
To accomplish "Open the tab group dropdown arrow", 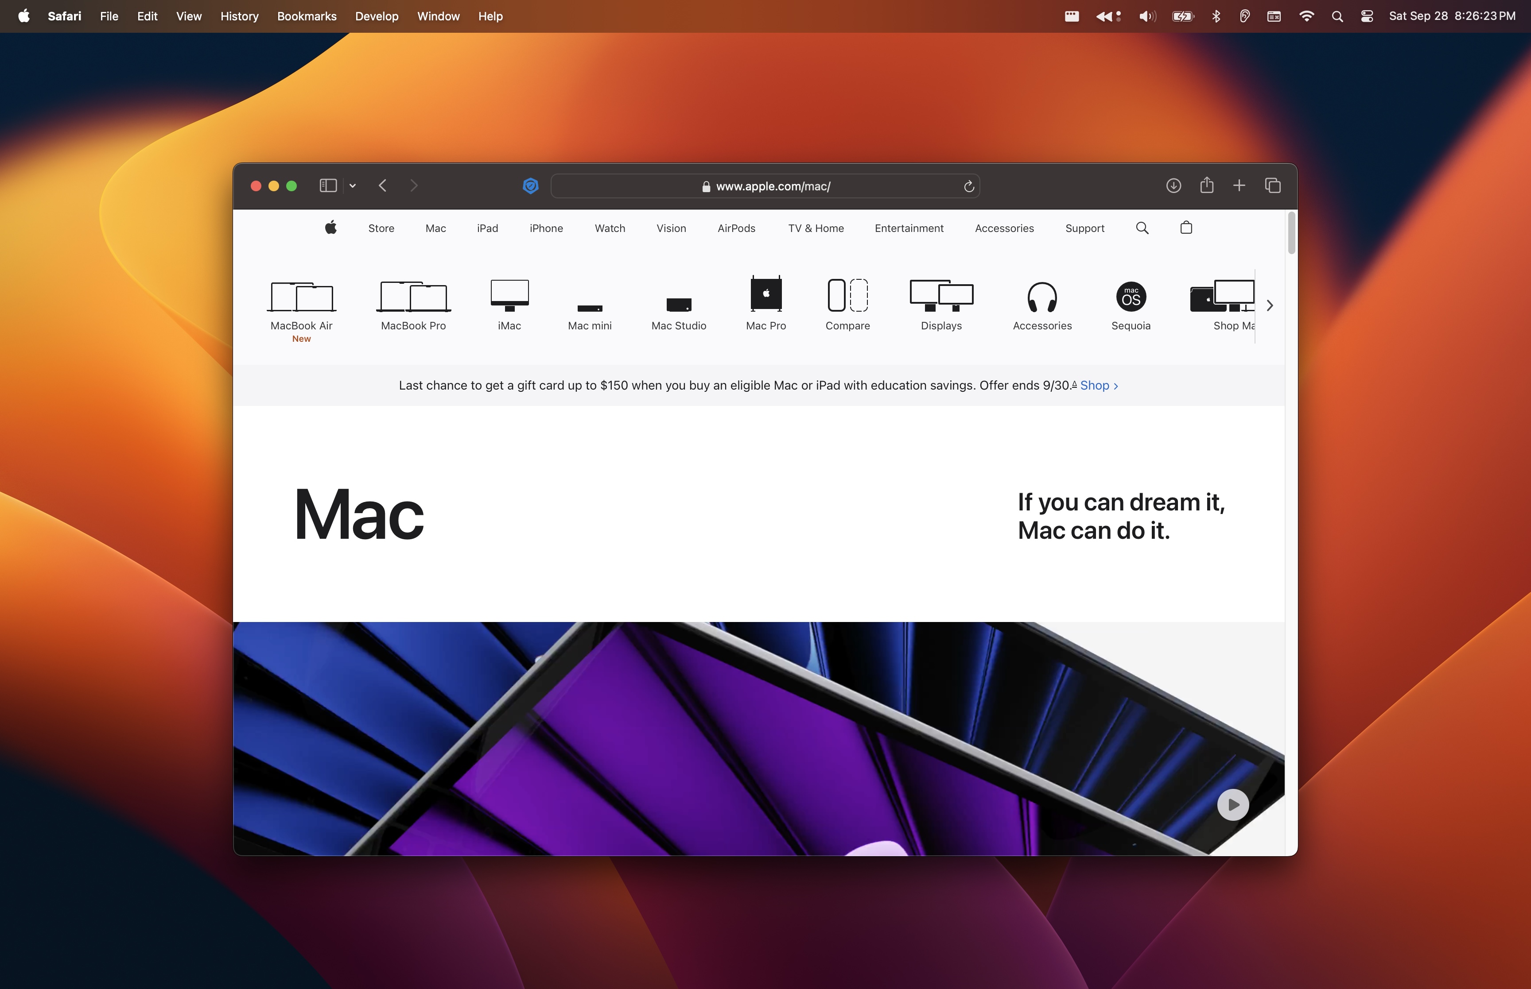I will [353, 185].
